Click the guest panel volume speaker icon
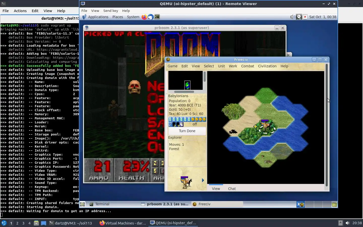This screenshot has width=363, height=227. tap(293, 17)
